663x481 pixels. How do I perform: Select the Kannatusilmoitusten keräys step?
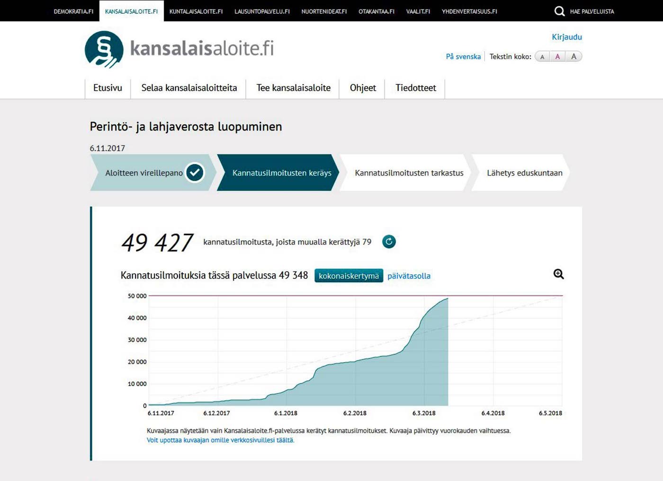(x=281, y=173)
